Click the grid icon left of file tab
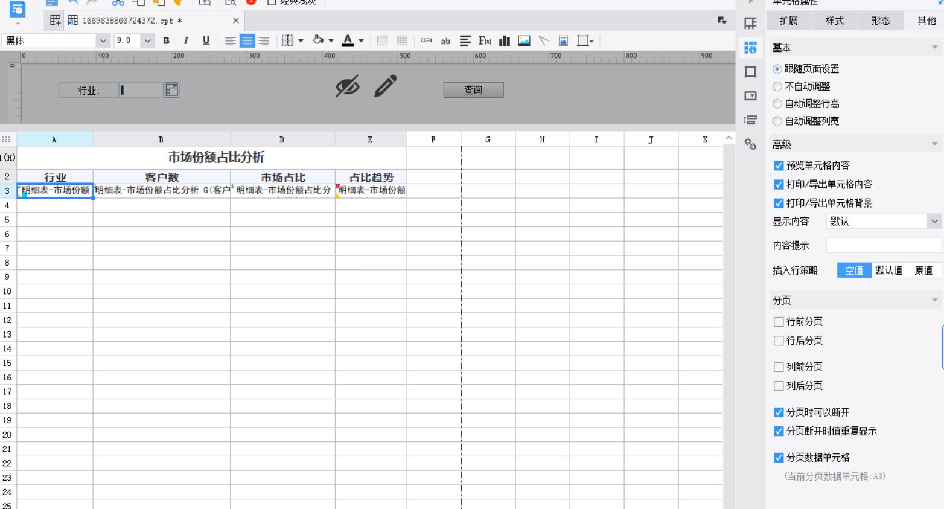944x509 pixels. (x=55, y=21)
